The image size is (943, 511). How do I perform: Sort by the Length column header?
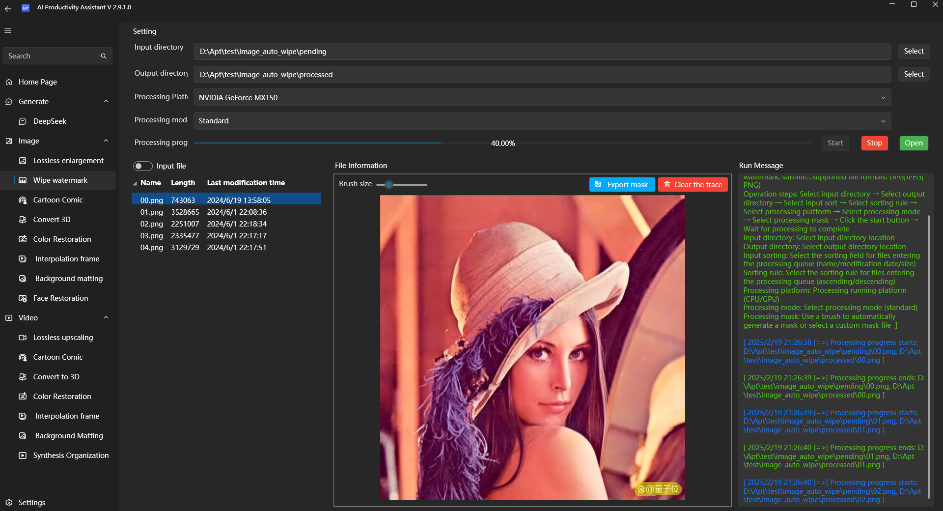[x=183, y=183]
